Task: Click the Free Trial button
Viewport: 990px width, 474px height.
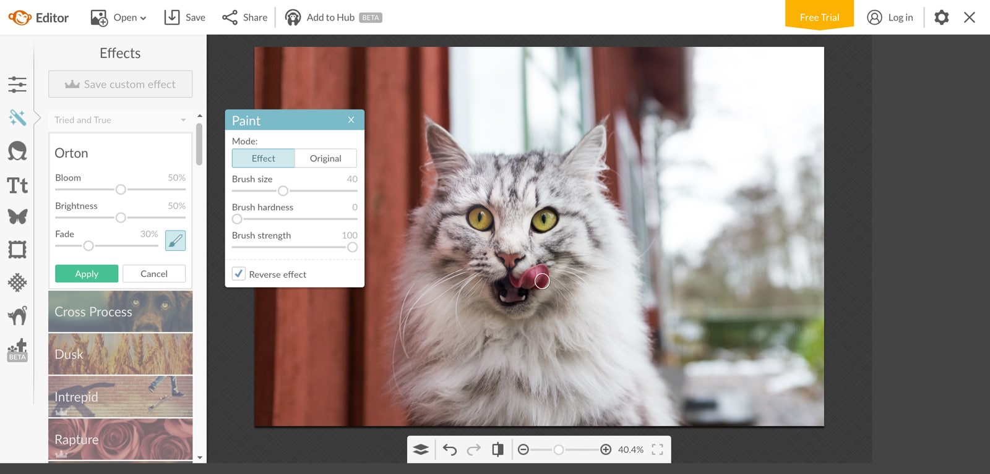Action: [x=819, y=17]
